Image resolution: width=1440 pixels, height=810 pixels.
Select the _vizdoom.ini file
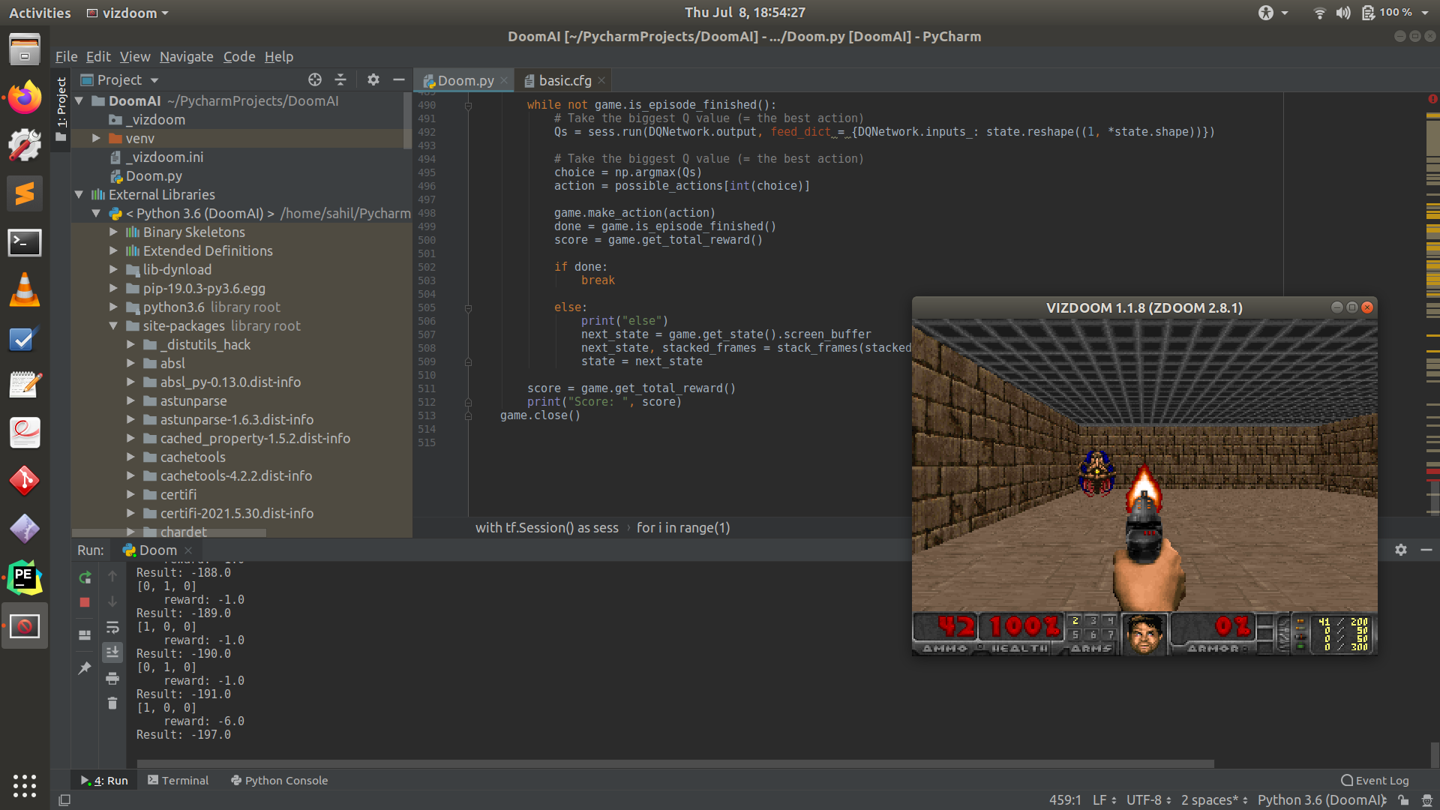click(165, 157)
